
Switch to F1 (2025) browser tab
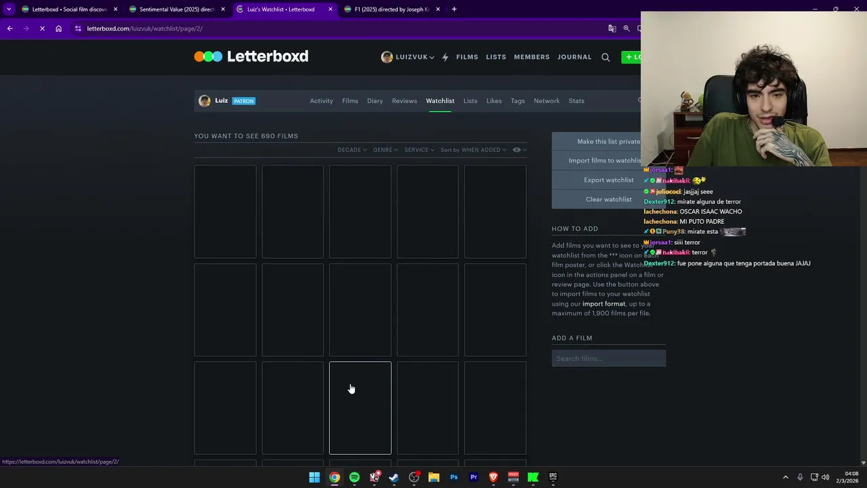coord(392,9)
